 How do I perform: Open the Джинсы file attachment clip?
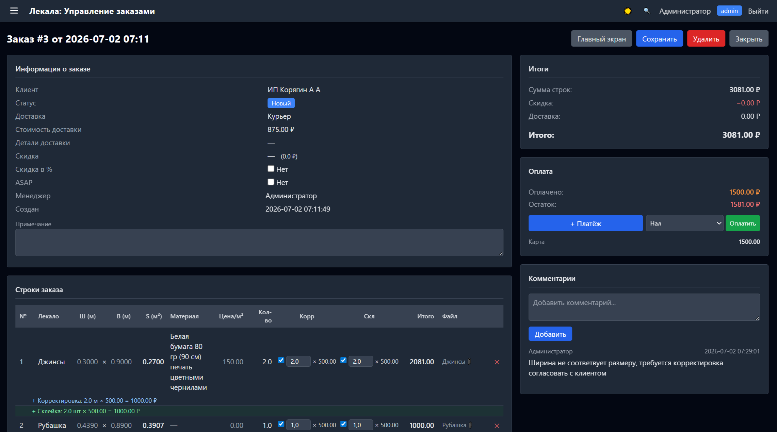(x=470, y=362)
